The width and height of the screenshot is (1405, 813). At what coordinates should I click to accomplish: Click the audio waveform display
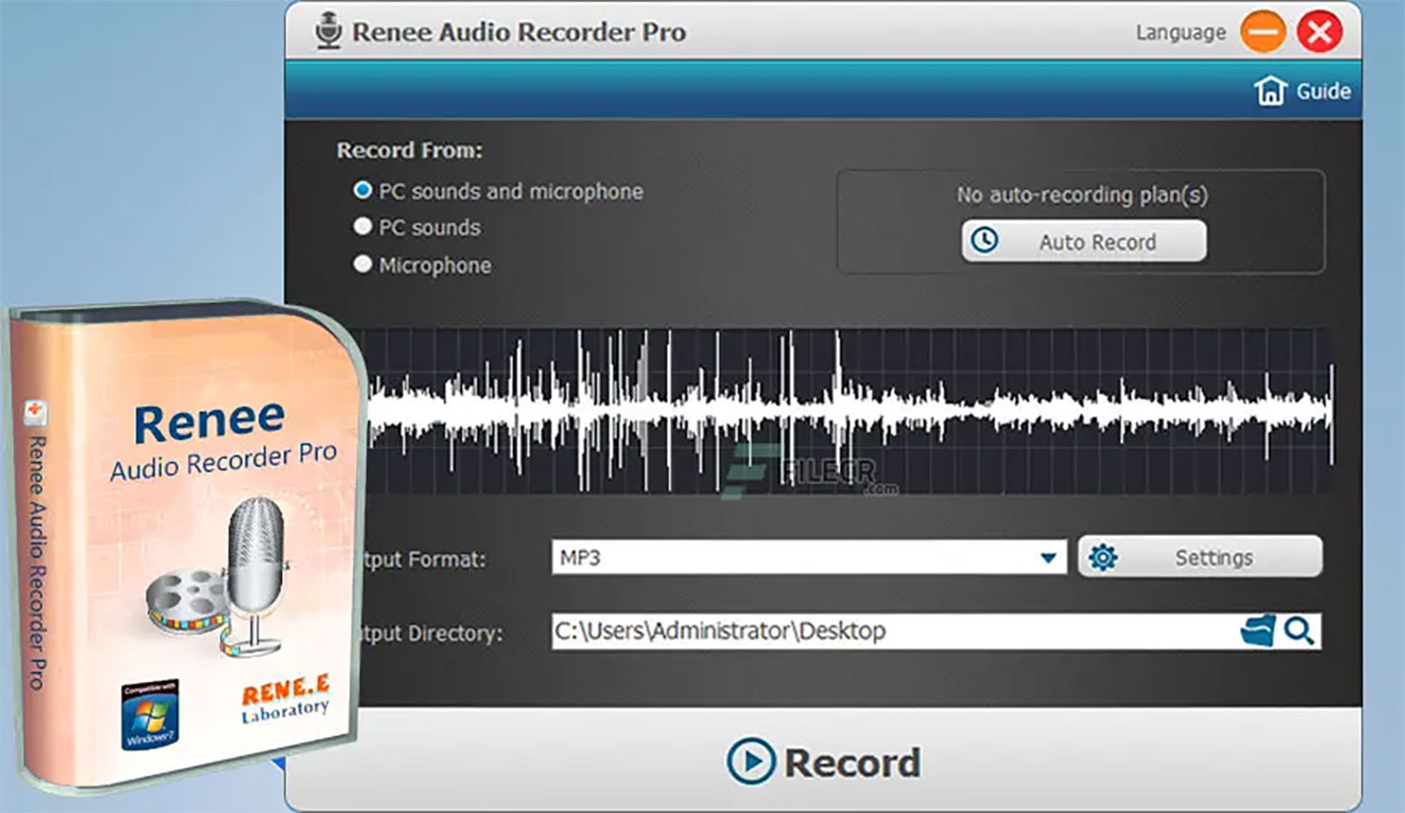[848, 412]
